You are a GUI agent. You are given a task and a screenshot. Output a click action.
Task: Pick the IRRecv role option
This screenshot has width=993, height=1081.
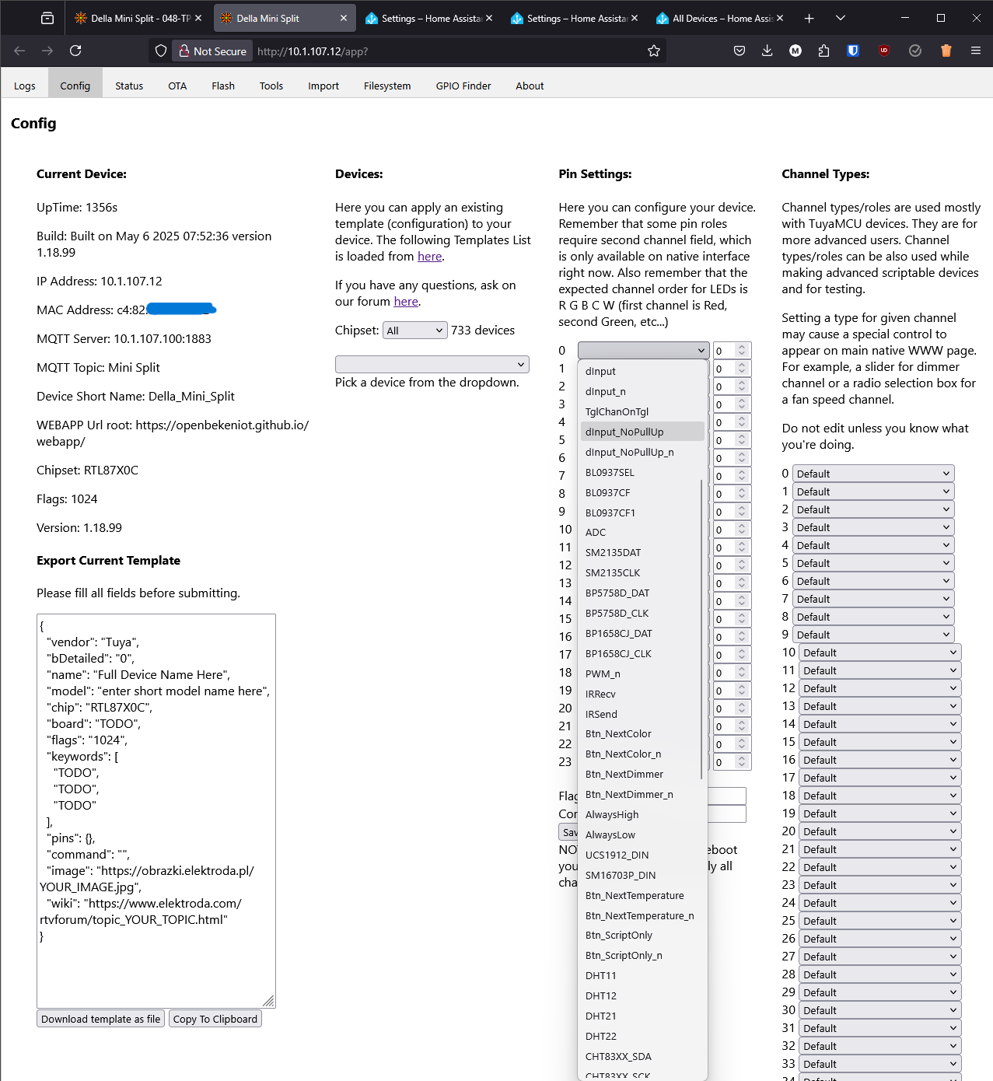642,694
